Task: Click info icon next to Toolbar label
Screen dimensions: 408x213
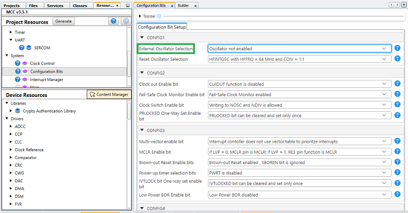Action: (x=159, y=16)
